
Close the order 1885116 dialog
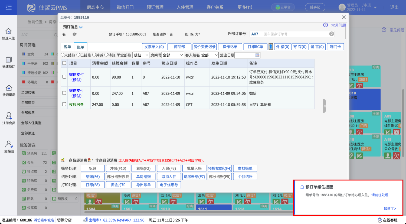(344, 17)
